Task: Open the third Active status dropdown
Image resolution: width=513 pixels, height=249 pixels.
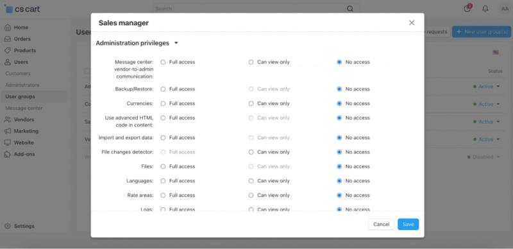Action: (487, 122)
